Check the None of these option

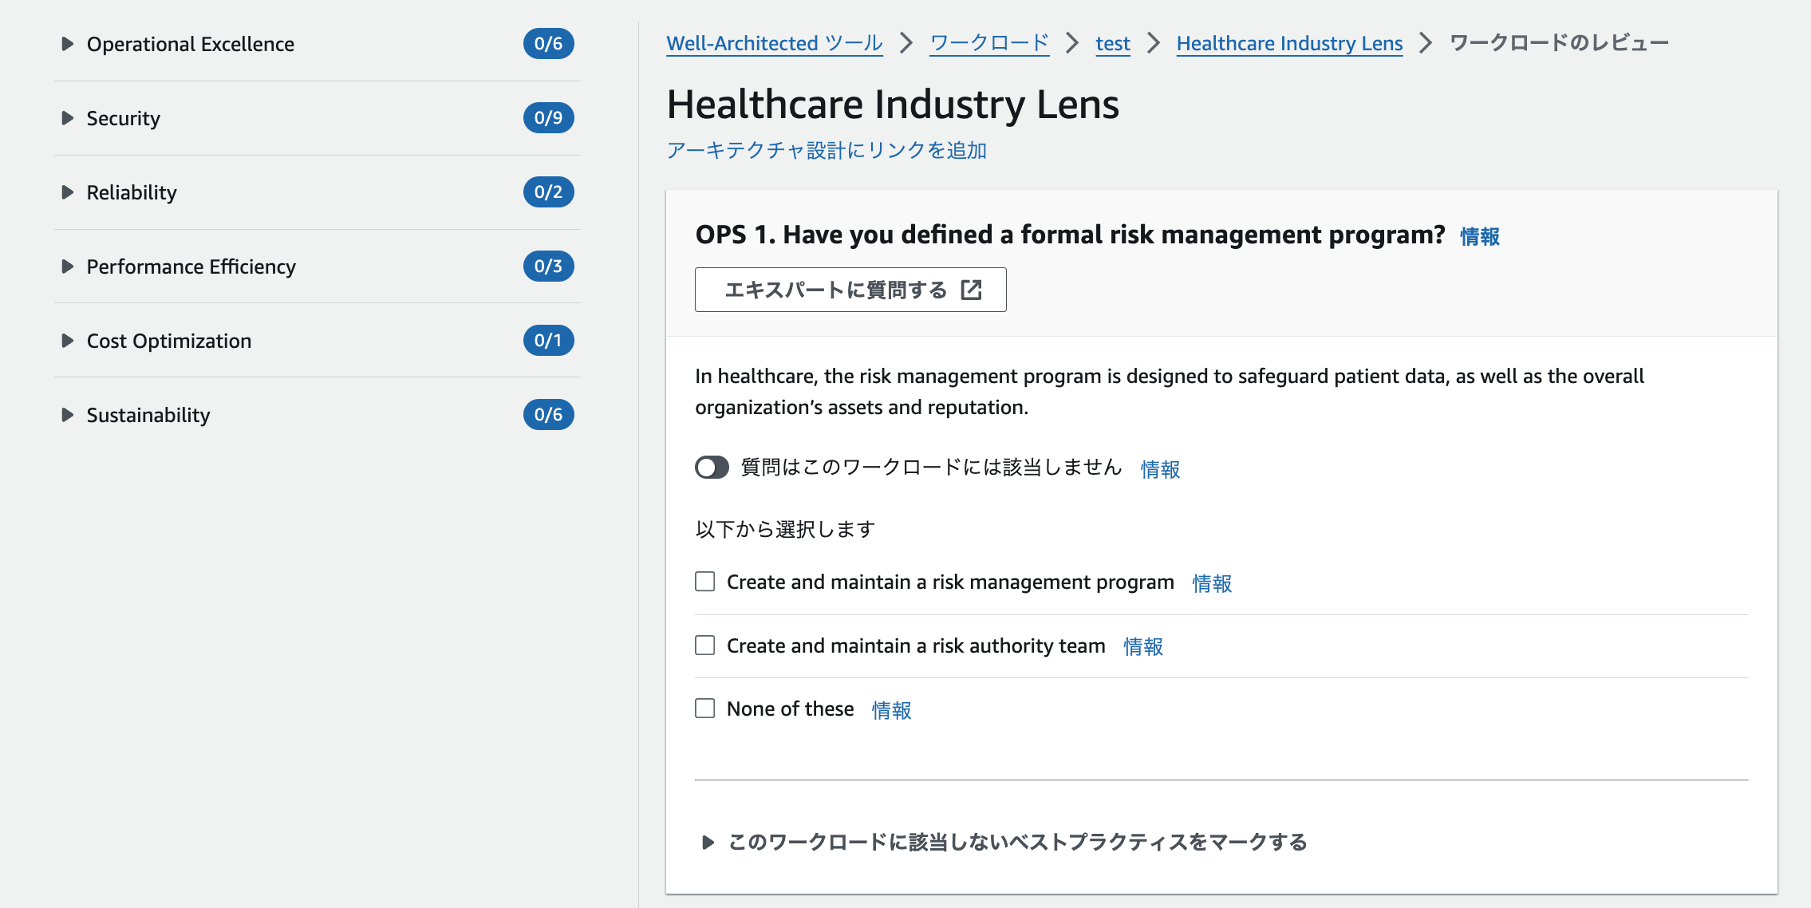coord(704,709)
